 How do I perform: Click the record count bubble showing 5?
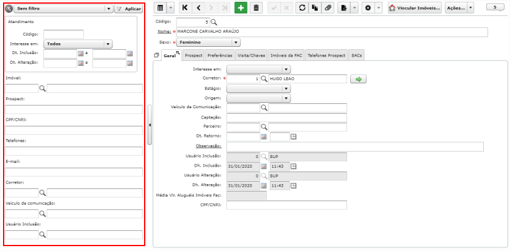[495, 7]
